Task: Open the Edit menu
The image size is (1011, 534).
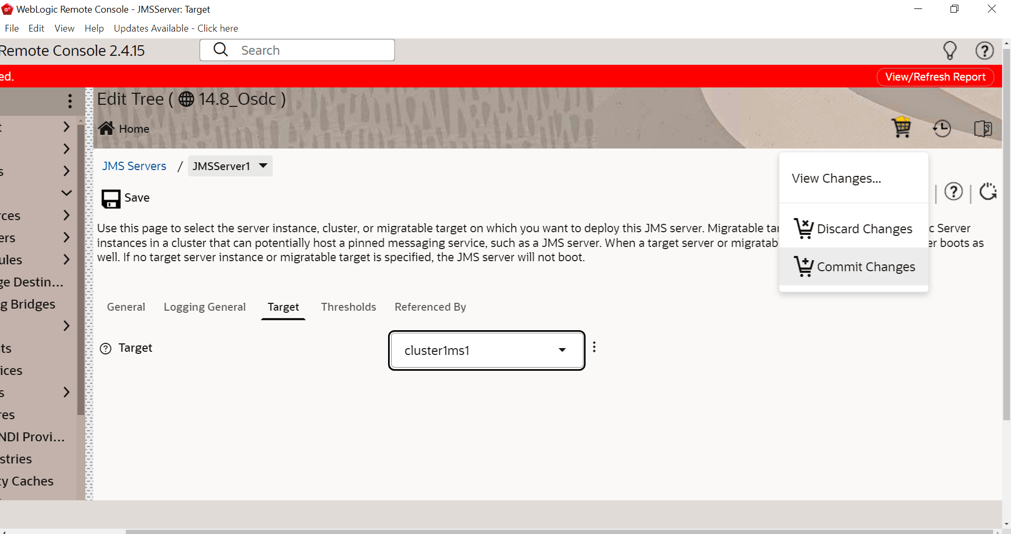Action: [36, 28]
